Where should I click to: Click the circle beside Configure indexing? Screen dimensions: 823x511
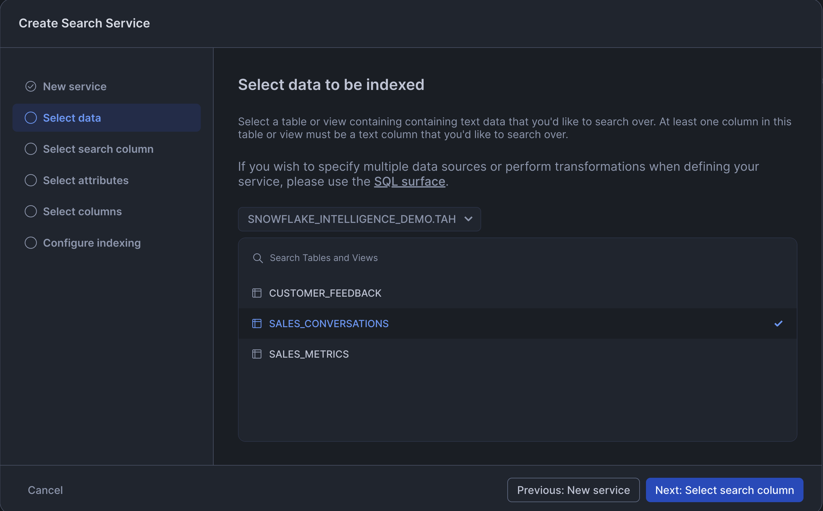31,243
